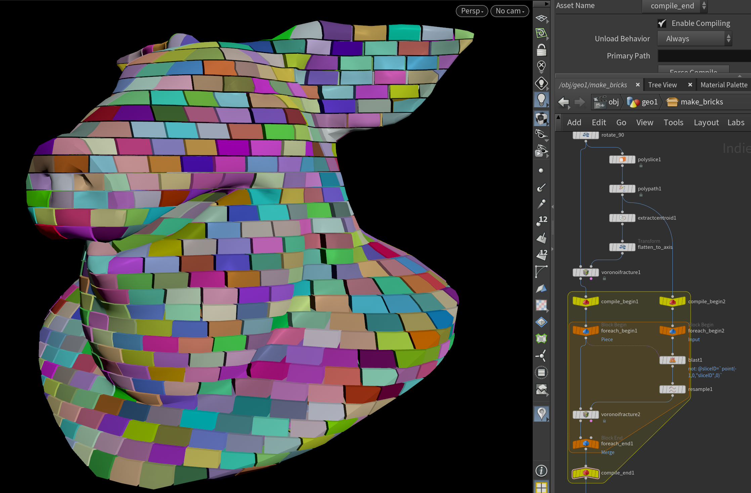Viewport: 751px width, 493px height.
Task: Click the geo1 path breadcrumb
Action: 643,102
